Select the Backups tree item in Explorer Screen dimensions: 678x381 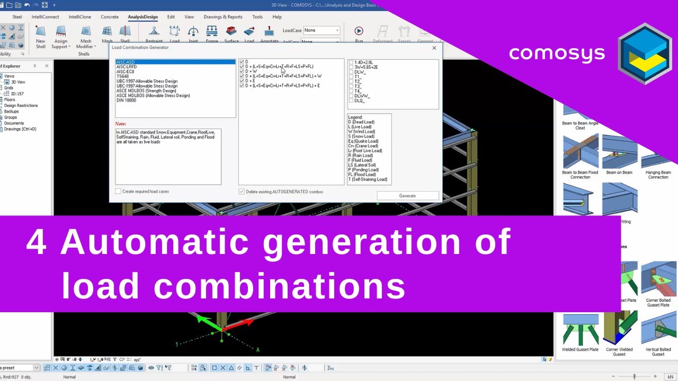(11, 111)
